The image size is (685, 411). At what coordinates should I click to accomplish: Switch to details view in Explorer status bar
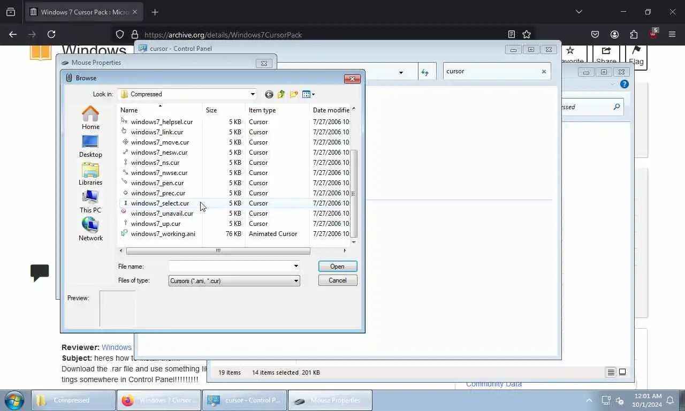point(611,372)
